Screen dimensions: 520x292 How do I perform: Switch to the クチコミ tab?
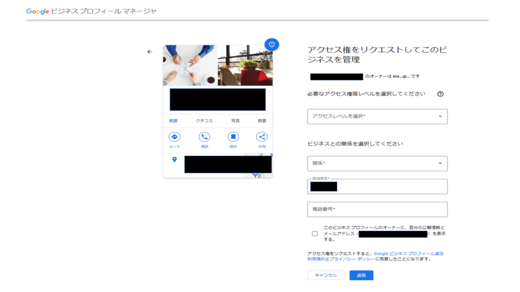coord(204,121)
